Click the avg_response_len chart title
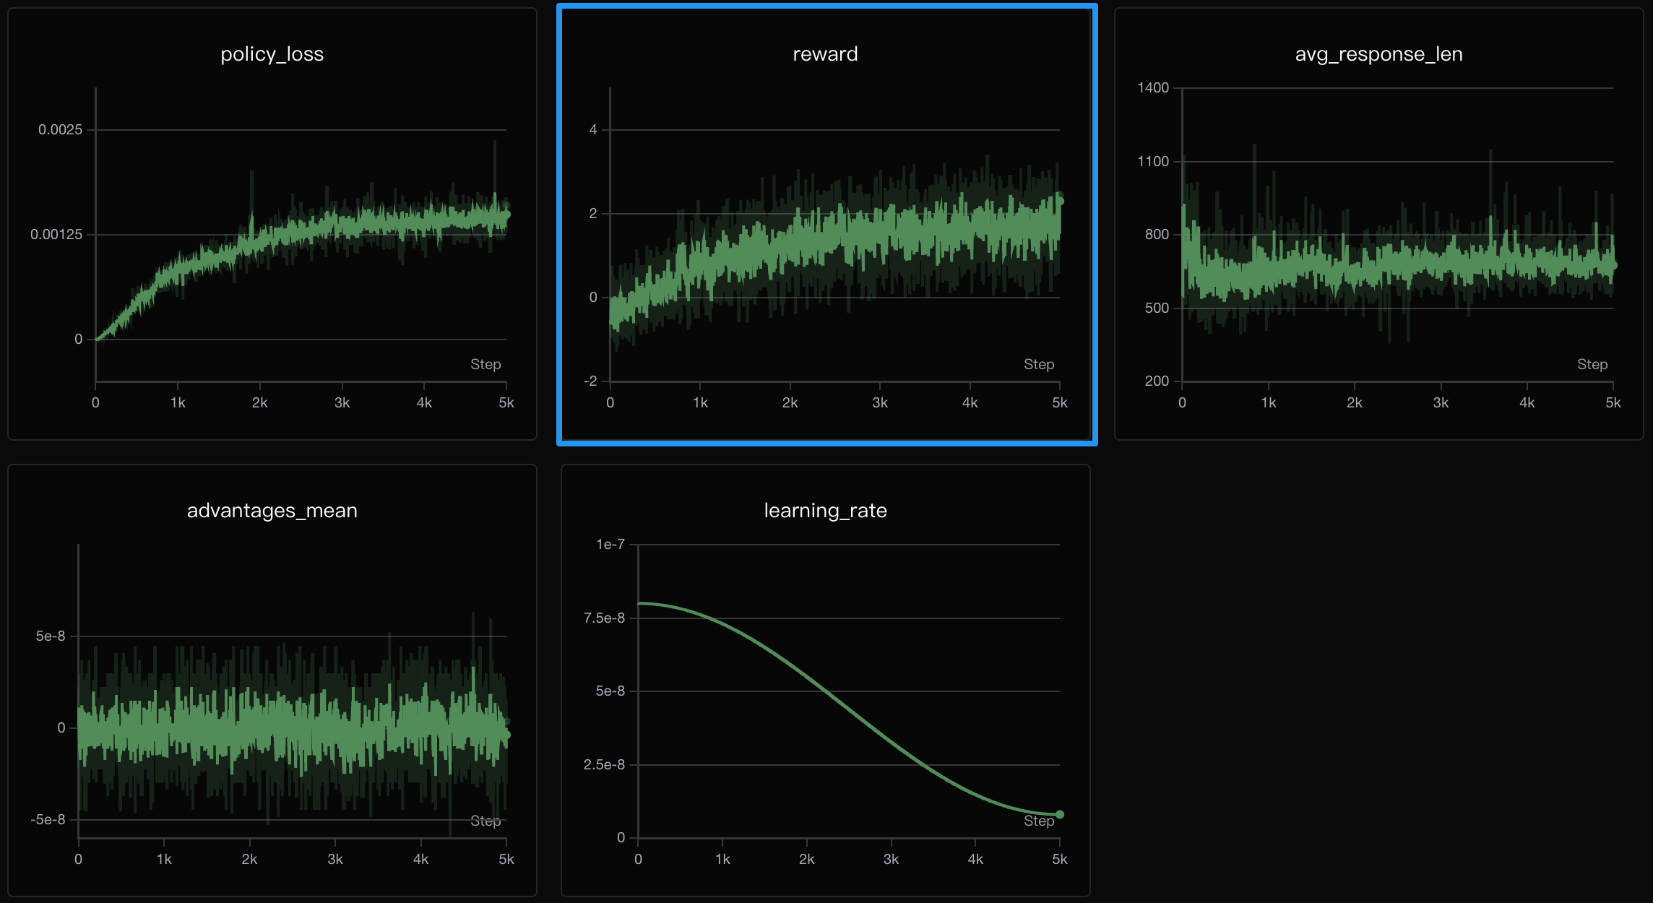1653x903 pixels. point(1378,54)
